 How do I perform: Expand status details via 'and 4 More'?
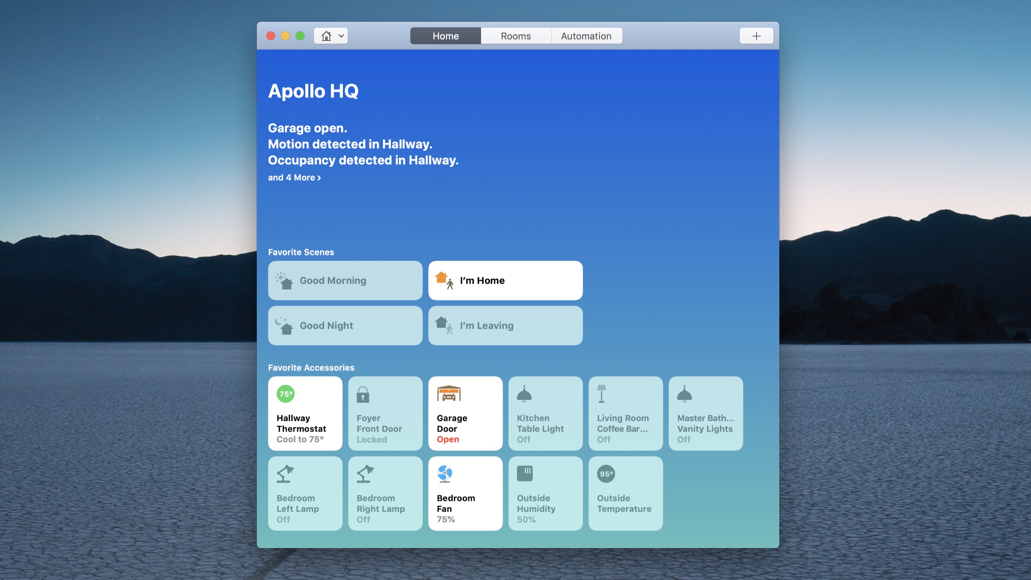(x=294, y=177)
